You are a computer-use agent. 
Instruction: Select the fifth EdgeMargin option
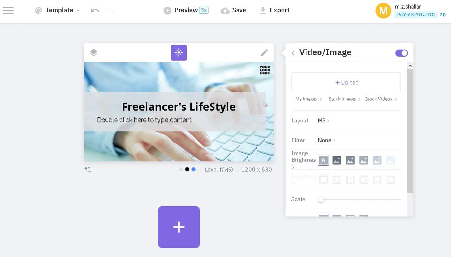click(377, 180)
